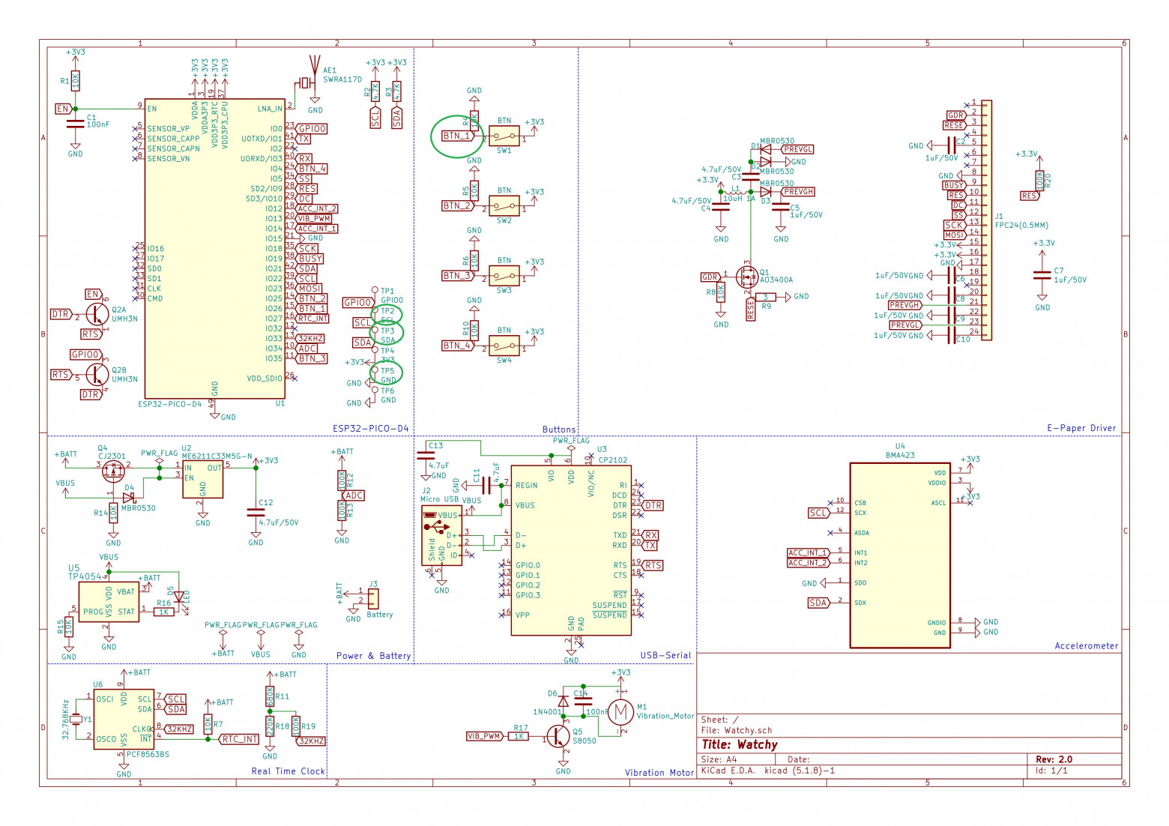The image size is (1169, 826).
Task: Select the R17 1K resistor symbol
Action: point(519,737)
